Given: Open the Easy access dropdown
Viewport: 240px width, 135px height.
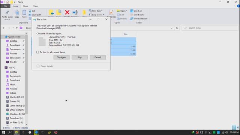Looking at the screenshot, I should [x=97, y=15].
